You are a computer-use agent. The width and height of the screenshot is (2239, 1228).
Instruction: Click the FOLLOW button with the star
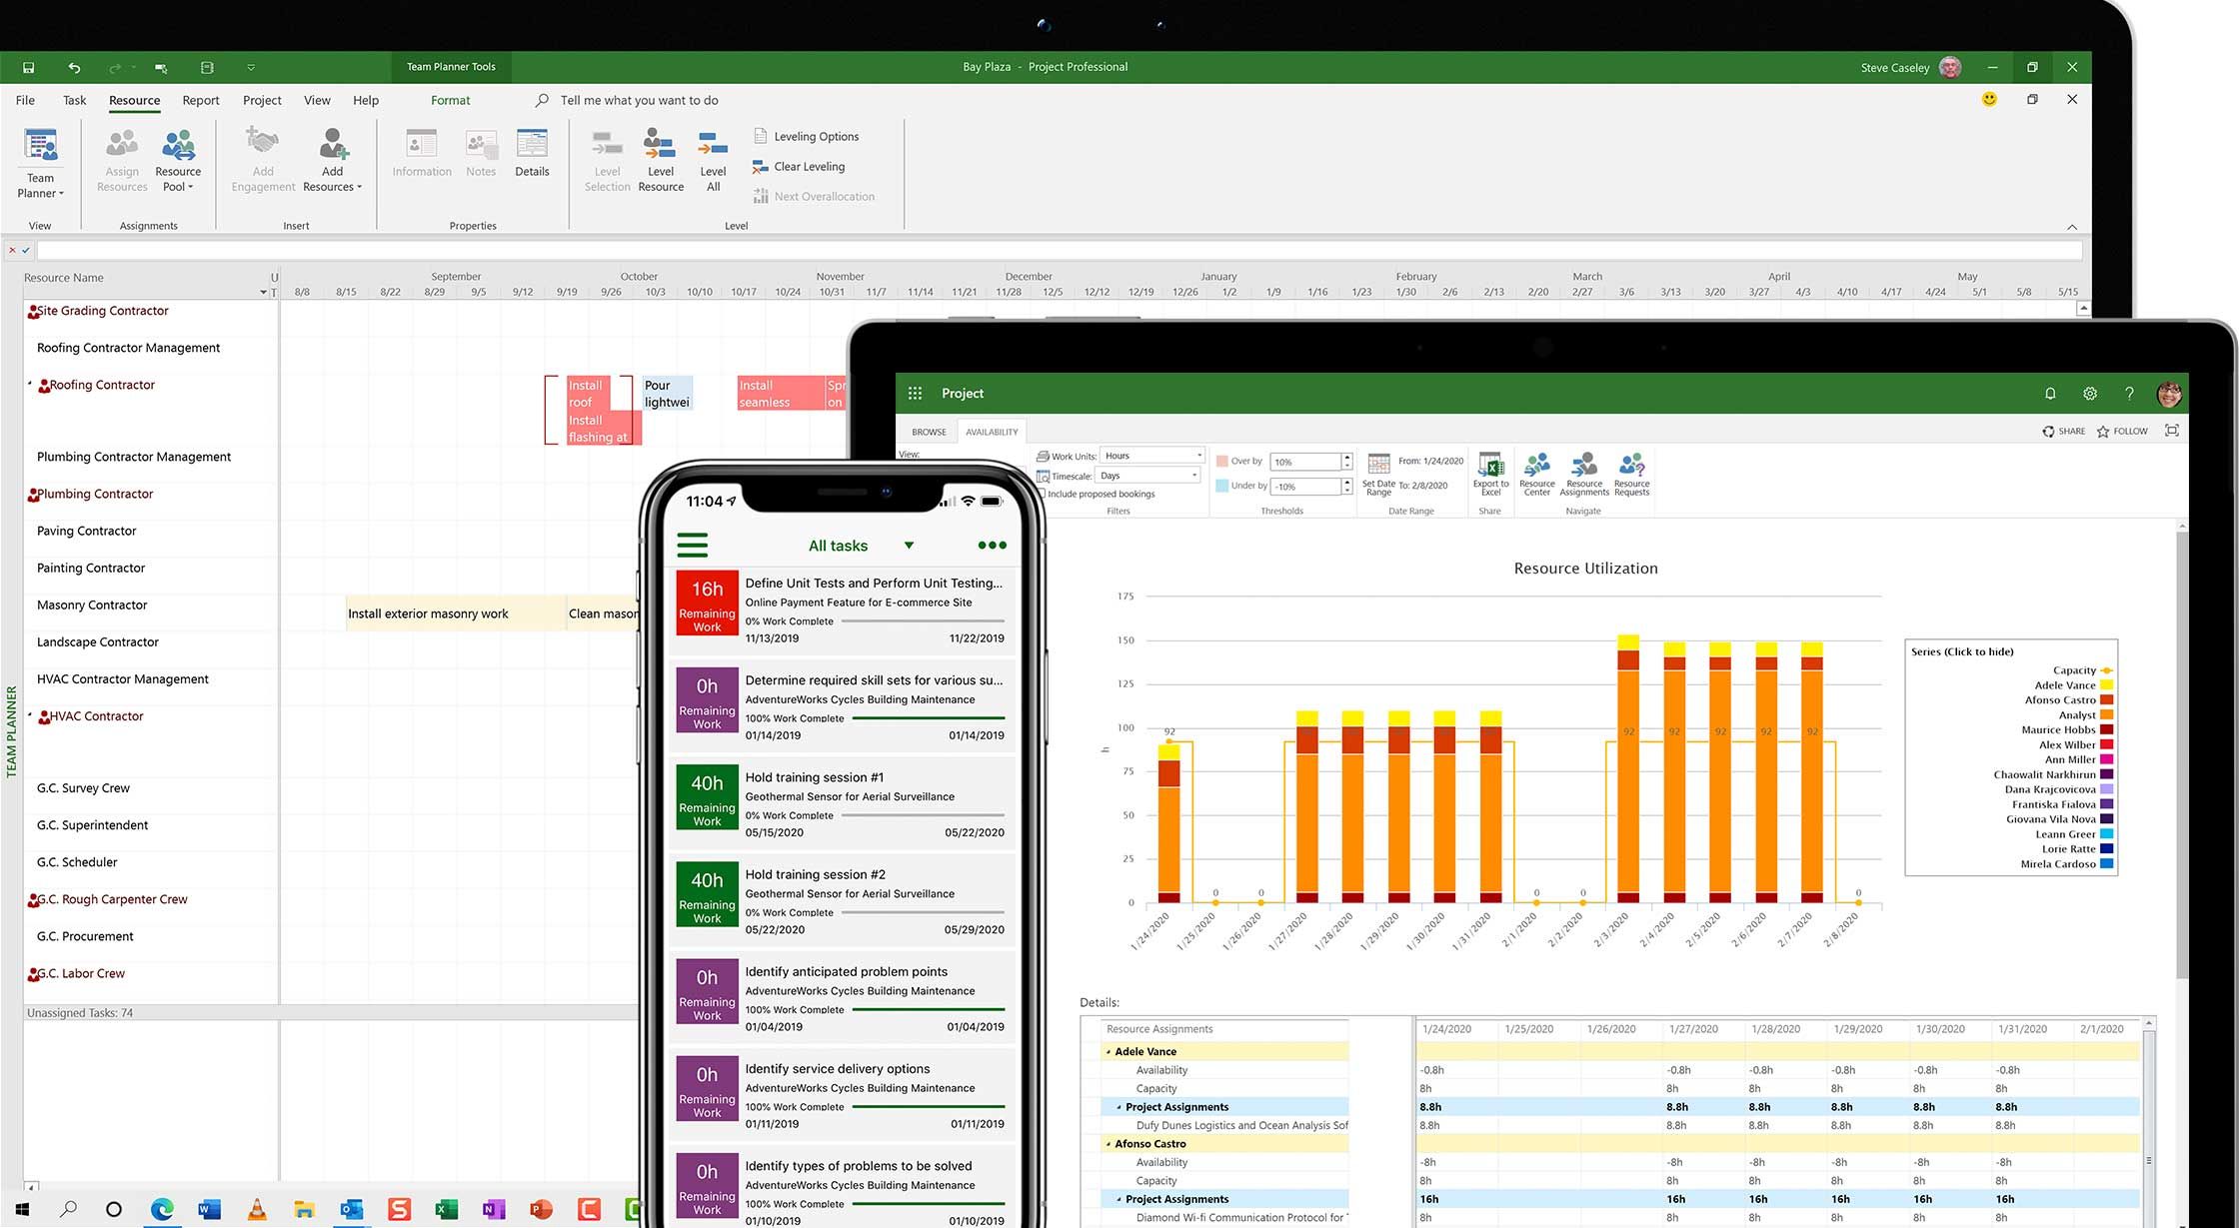click(x=2122, y=431)
